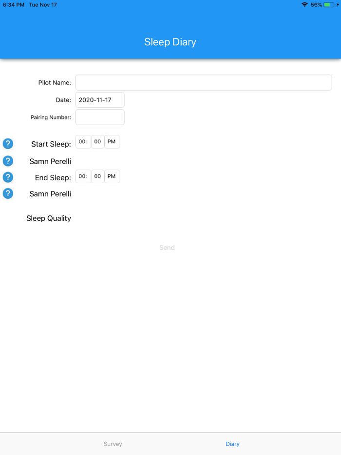
Task: Open help icon beside second Samn Perelli
Action: pos(8,193)
